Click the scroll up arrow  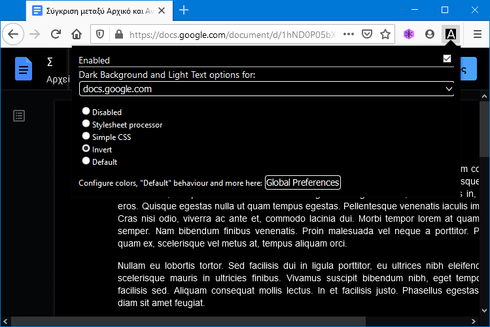pos(484,96)
